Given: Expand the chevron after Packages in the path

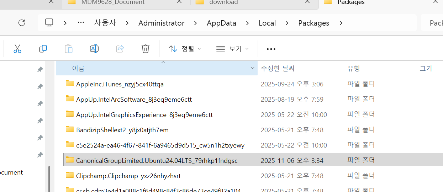Looking at the screenshot, I should click(x=341, y=23).
